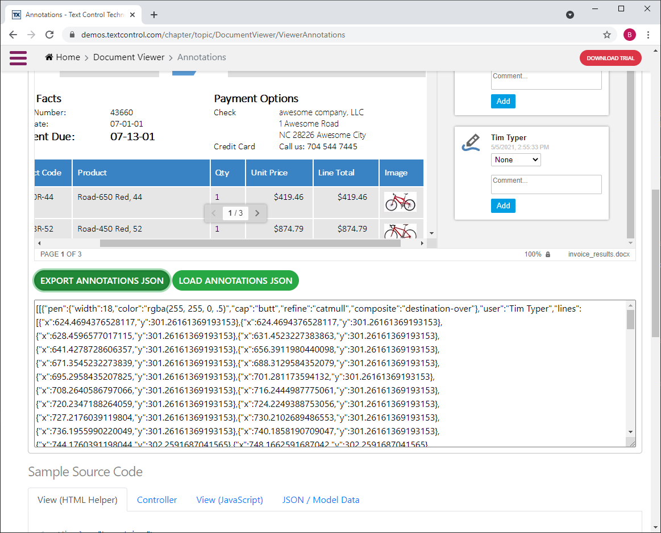The height and width of the screenshot is (533, 661).
Task: Open Chrome's three-dot menu
Action: tap(648, 35)
